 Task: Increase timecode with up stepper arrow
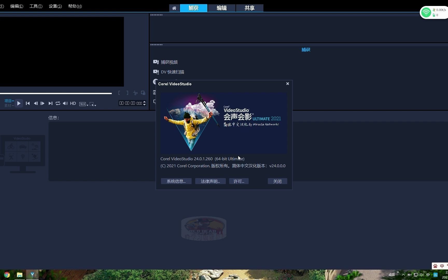click(x=144, y=102)
